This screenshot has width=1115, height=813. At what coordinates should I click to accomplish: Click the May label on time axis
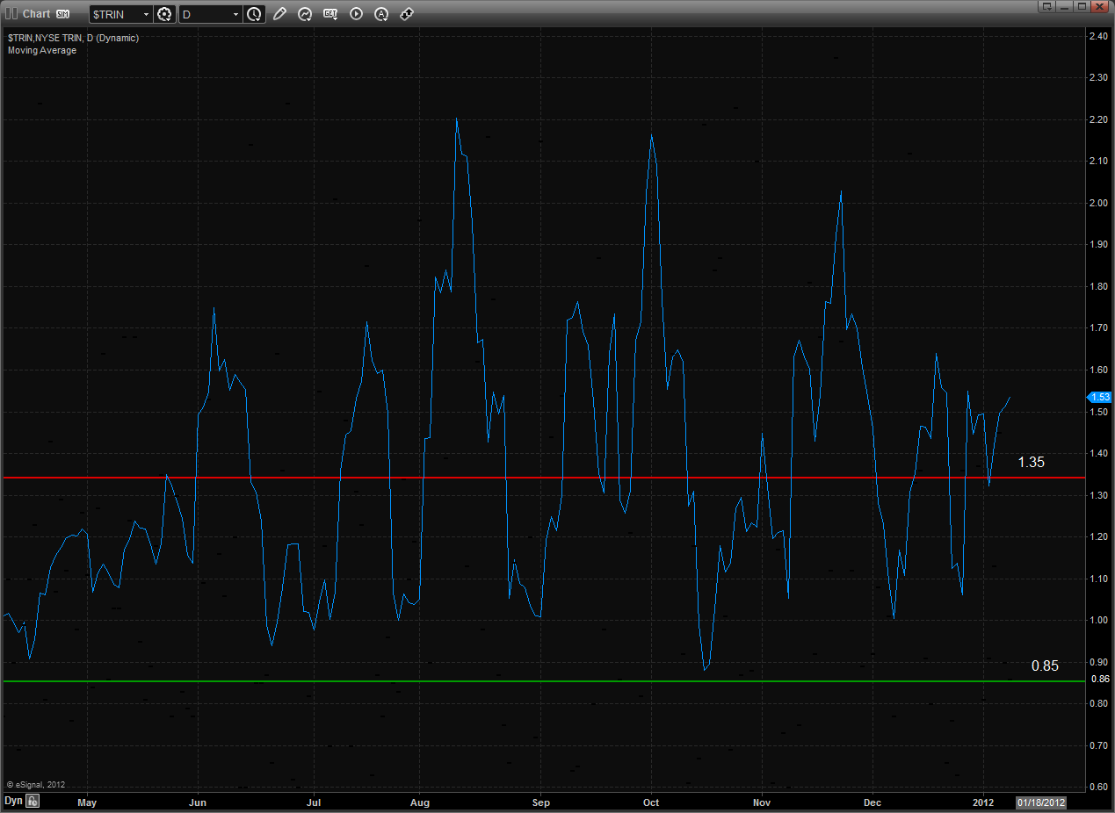click(x=86, y=802)
